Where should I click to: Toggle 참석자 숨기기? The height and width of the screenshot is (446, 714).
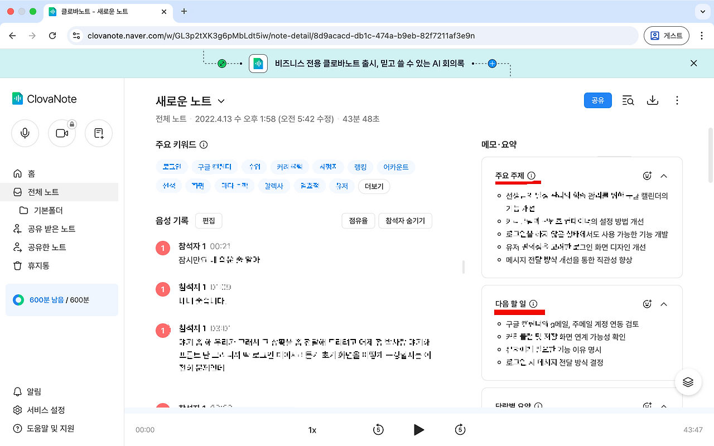click(x=405, y=221)
